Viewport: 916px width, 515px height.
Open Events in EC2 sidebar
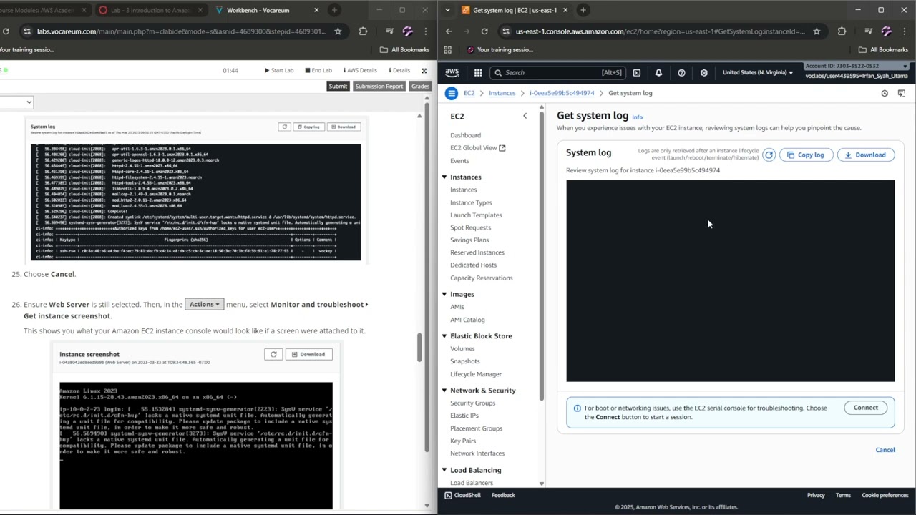(x=459, y=161)
